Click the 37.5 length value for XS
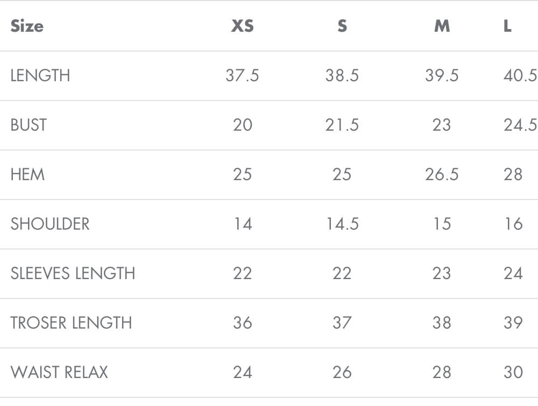Image resolution: width=538 pixels, height=406 pixels. (x=242, y=75)
